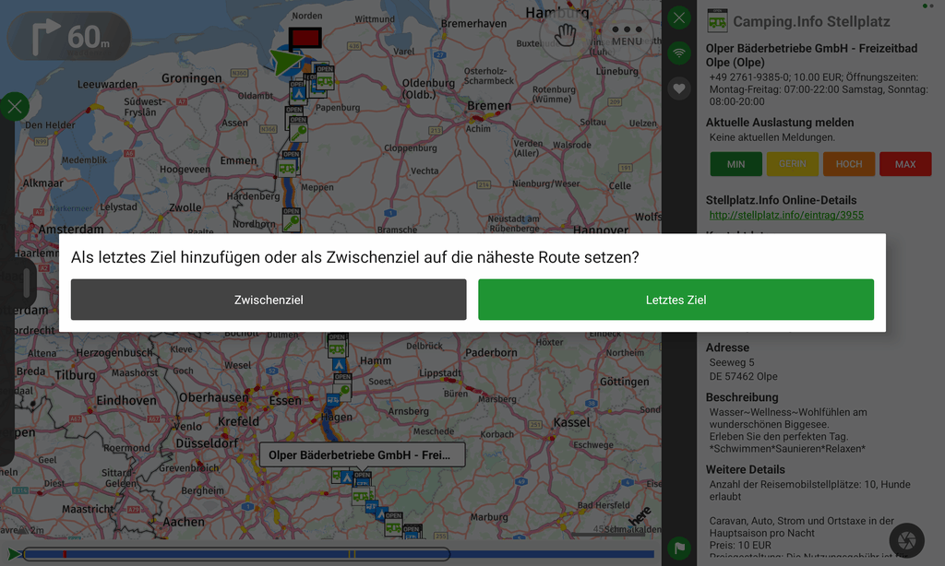
Task: Tap the 60 m turn instruction panel
Action: (x=69, y=37)
